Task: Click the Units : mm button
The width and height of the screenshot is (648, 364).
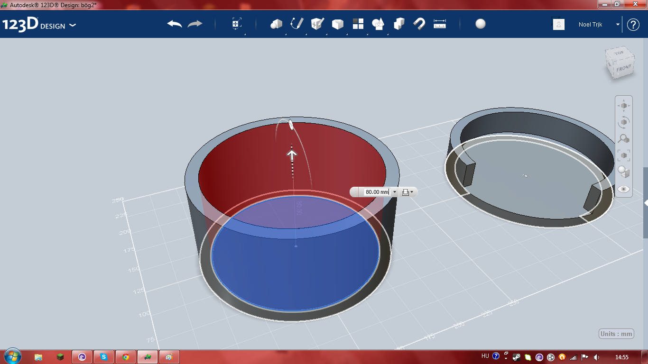Action: 616,334
